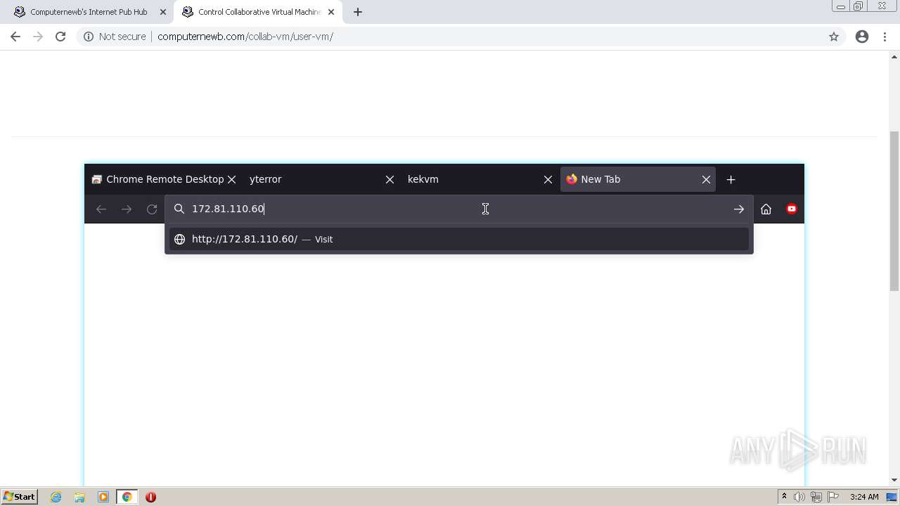Visit the http://172.81.110.60/ suggestion
The width and height of the screenshot is (900, 506).
459,239
